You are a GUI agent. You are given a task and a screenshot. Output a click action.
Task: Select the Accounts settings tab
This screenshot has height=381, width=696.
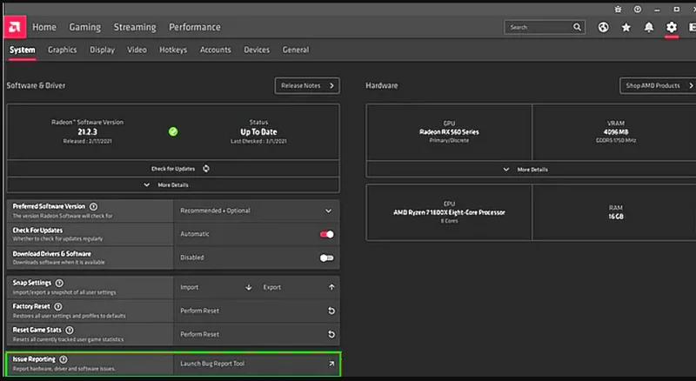[x=215, y=50]
